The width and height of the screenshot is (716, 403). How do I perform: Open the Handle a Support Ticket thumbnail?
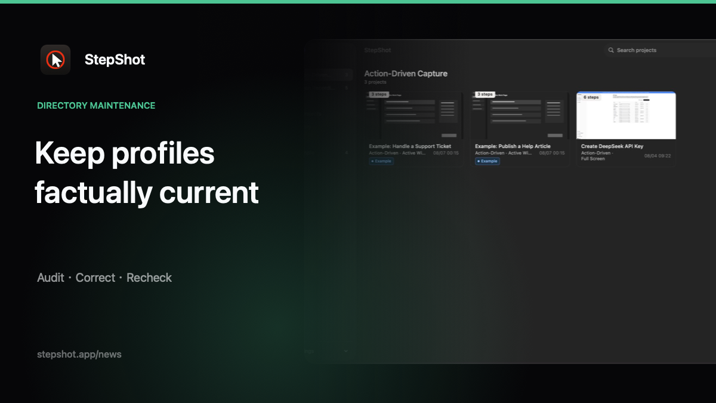pyautogui.click(x=413, y=115)
